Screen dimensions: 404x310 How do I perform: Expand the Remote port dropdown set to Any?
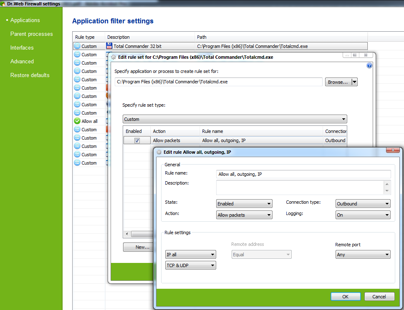click(x=363, y=255)
